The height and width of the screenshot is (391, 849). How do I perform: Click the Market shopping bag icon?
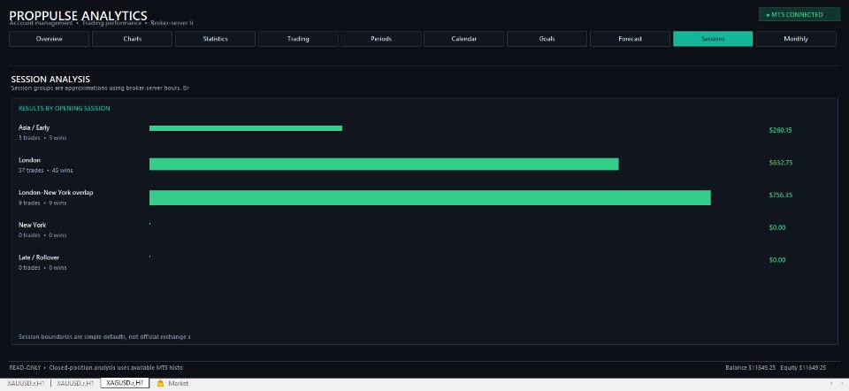pyautogui.click(x=160, y=383)
